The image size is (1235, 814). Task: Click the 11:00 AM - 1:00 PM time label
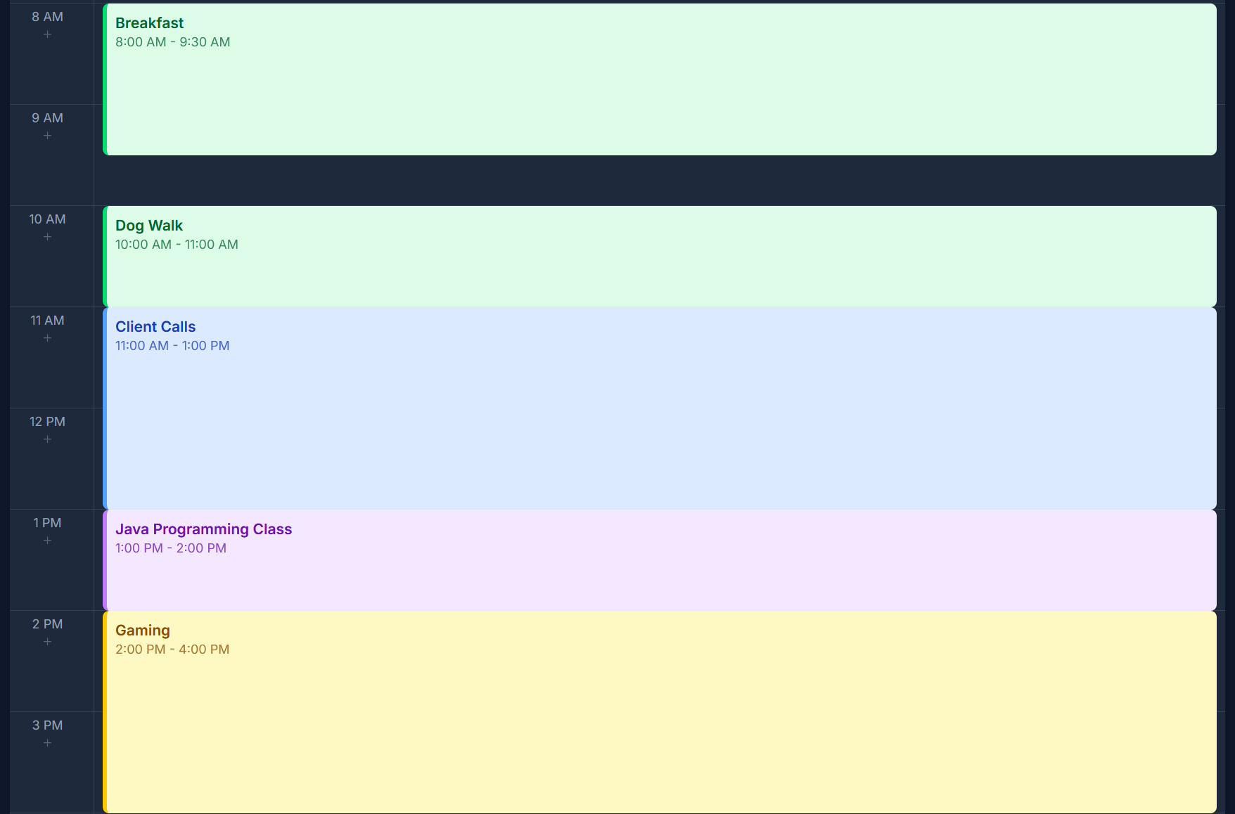172,345
